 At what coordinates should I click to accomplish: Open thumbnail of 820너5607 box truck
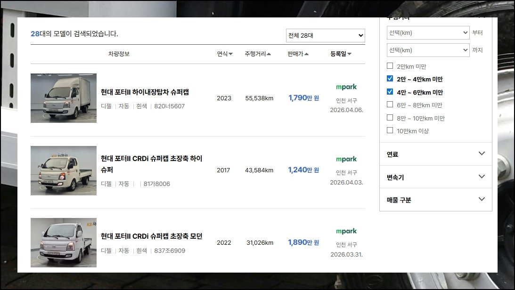click(x=64, y=98)
